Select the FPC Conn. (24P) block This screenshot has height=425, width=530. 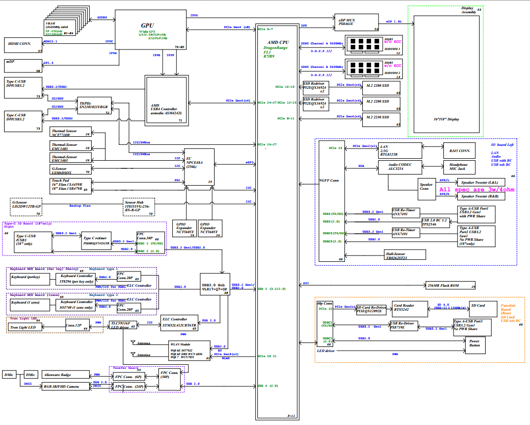(x=129, y=386)
